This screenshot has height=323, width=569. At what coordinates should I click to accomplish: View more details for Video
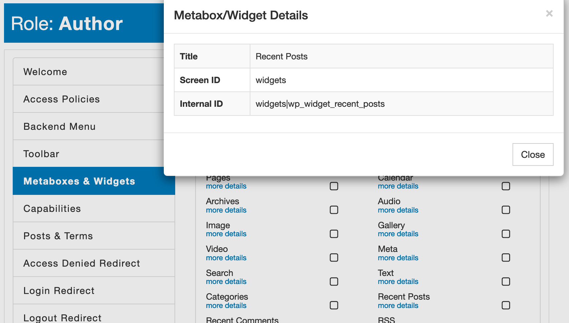pos(226,258)
